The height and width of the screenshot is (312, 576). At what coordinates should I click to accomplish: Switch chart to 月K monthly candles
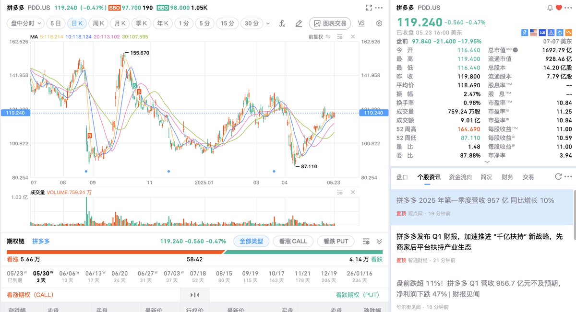pos(120,23)
